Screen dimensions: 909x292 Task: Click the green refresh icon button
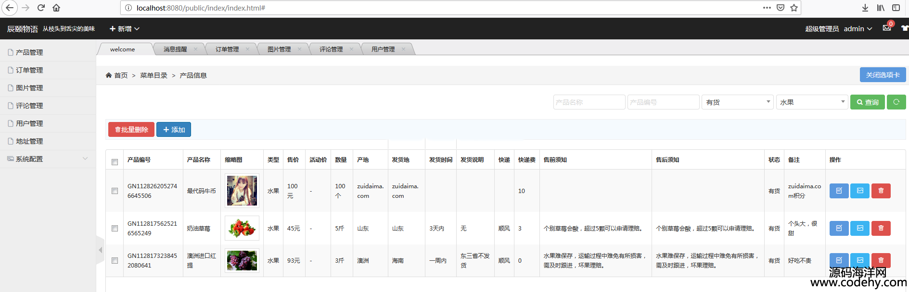pos(896,102)
